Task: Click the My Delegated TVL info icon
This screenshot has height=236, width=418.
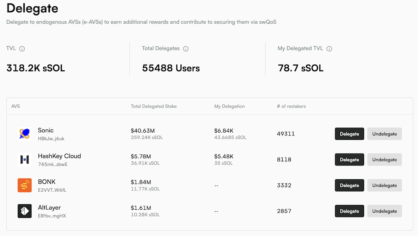Action: click(x=329, y=49)
